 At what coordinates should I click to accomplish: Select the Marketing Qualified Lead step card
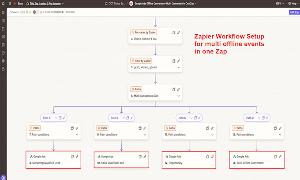pos(53,160)
